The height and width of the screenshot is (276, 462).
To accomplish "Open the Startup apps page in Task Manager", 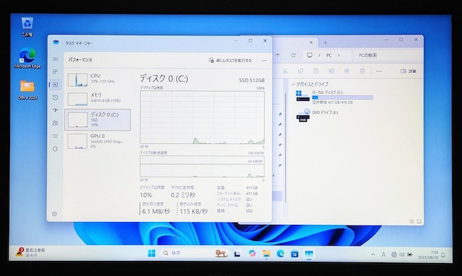I will [55, 110].
